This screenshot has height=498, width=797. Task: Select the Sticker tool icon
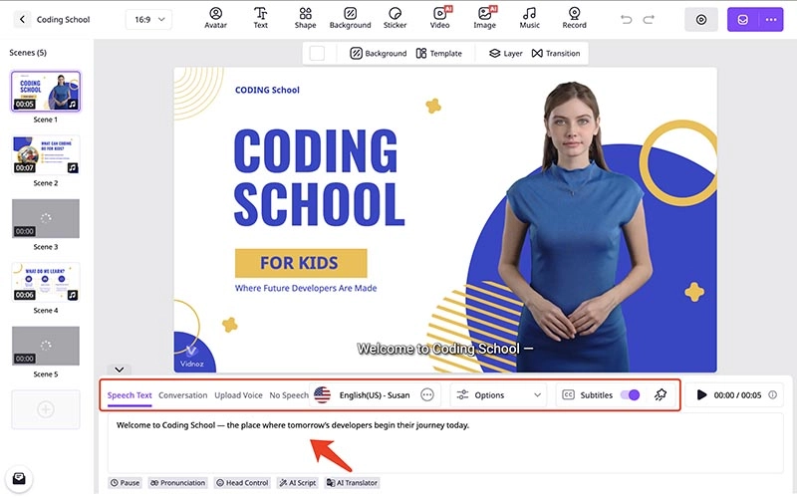coord(396,18)
